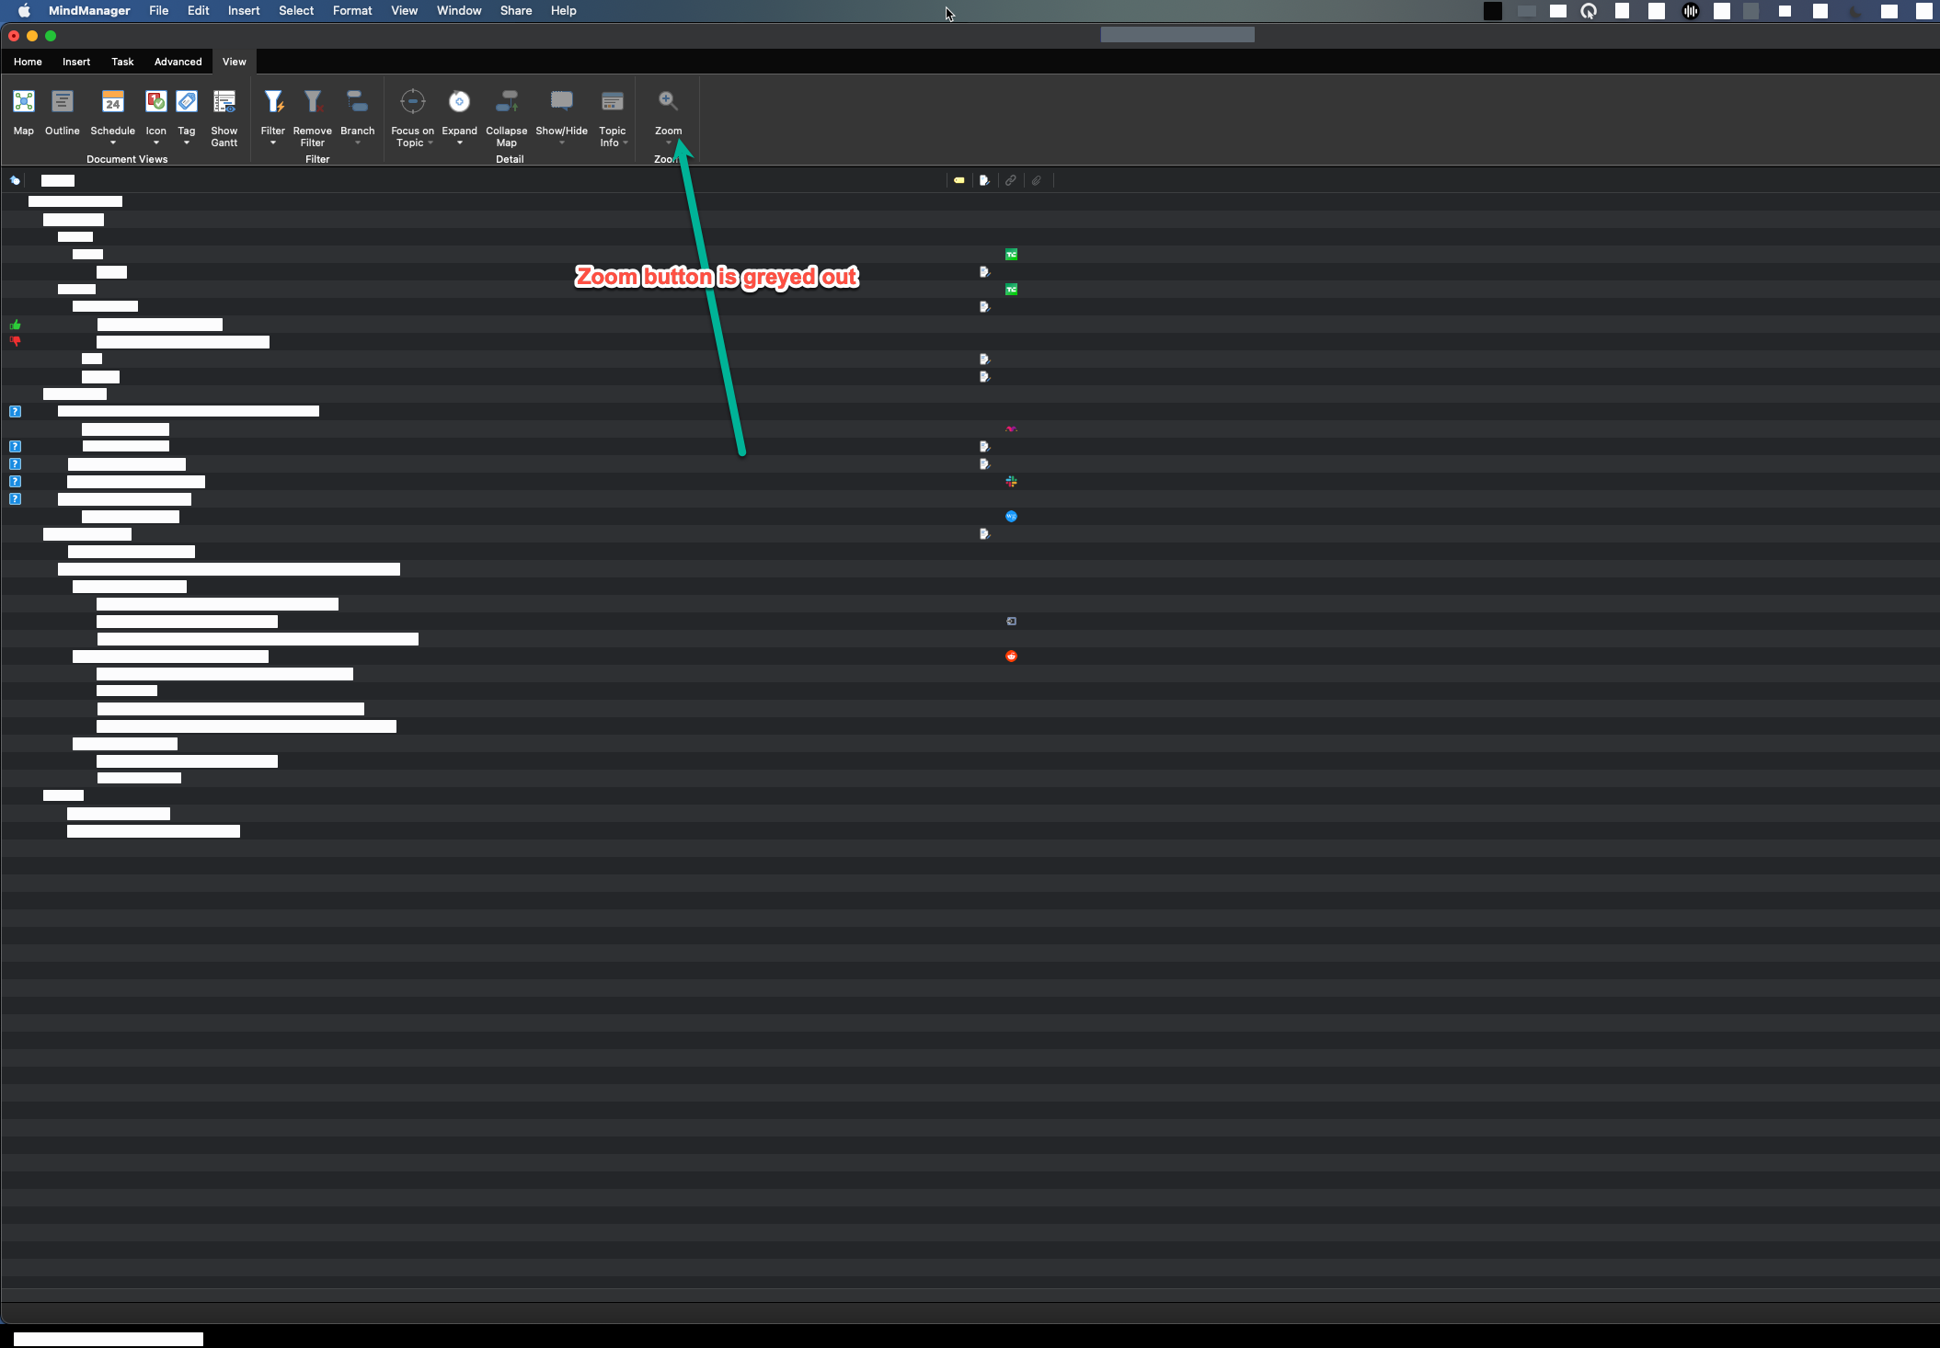The image size is (1940, 1348).
Task: Click the Show Gantt icon
Action: pyautogui.click(x=224, y=102)
